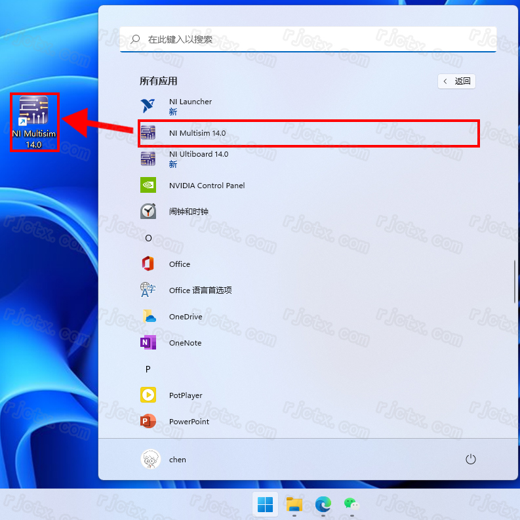Launch NI Launcher from app list
This screenshot has width=520, height=520.
(x=190, y=106)
